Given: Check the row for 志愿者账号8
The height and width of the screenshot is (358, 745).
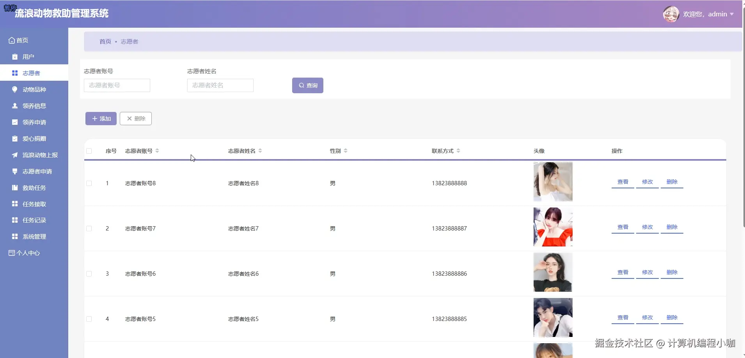Looking at the screenshot, I should click(x=89, y=183).
